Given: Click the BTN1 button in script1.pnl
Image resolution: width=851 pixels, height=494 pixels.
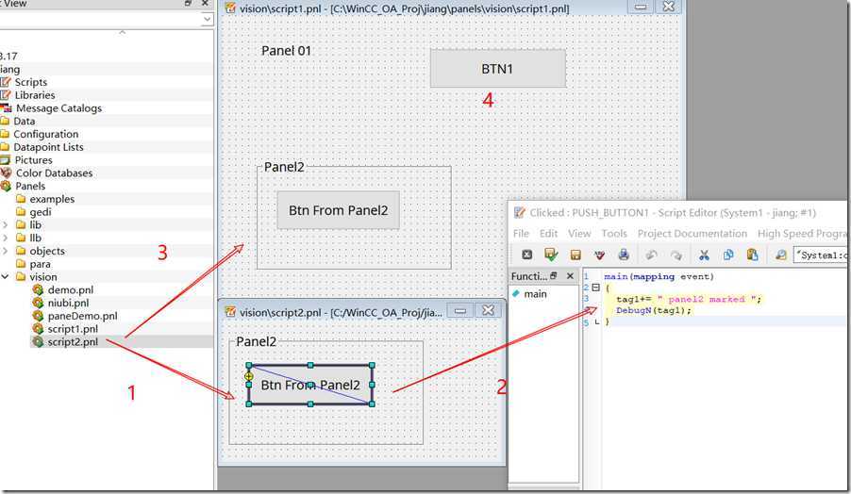Looking at the screenshot, I should 498,68.
